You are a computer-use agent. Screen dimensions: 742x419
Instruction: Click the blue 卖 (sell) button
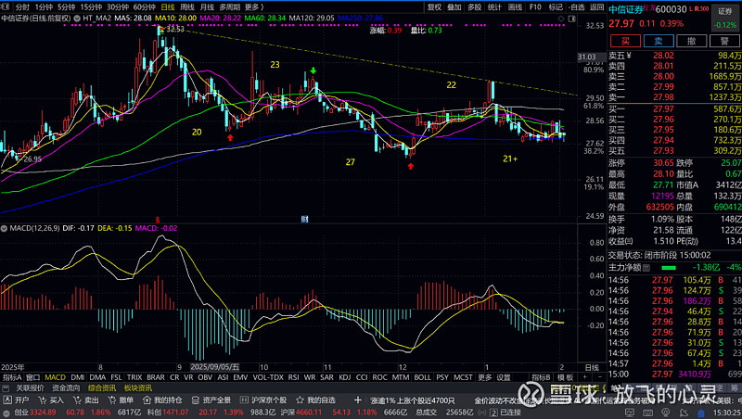click(659, 41)
